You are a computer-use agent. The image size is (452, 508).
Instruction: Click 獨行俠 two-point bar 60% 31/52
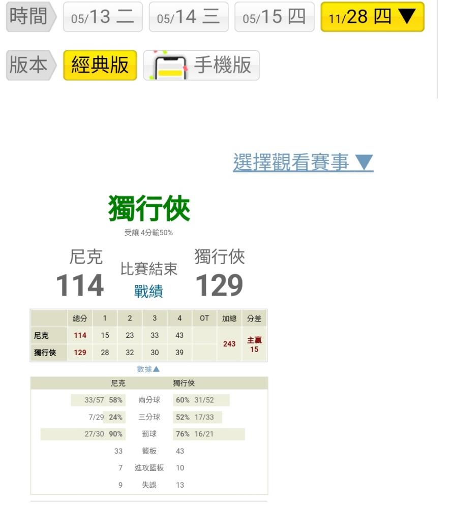[201, 400]
